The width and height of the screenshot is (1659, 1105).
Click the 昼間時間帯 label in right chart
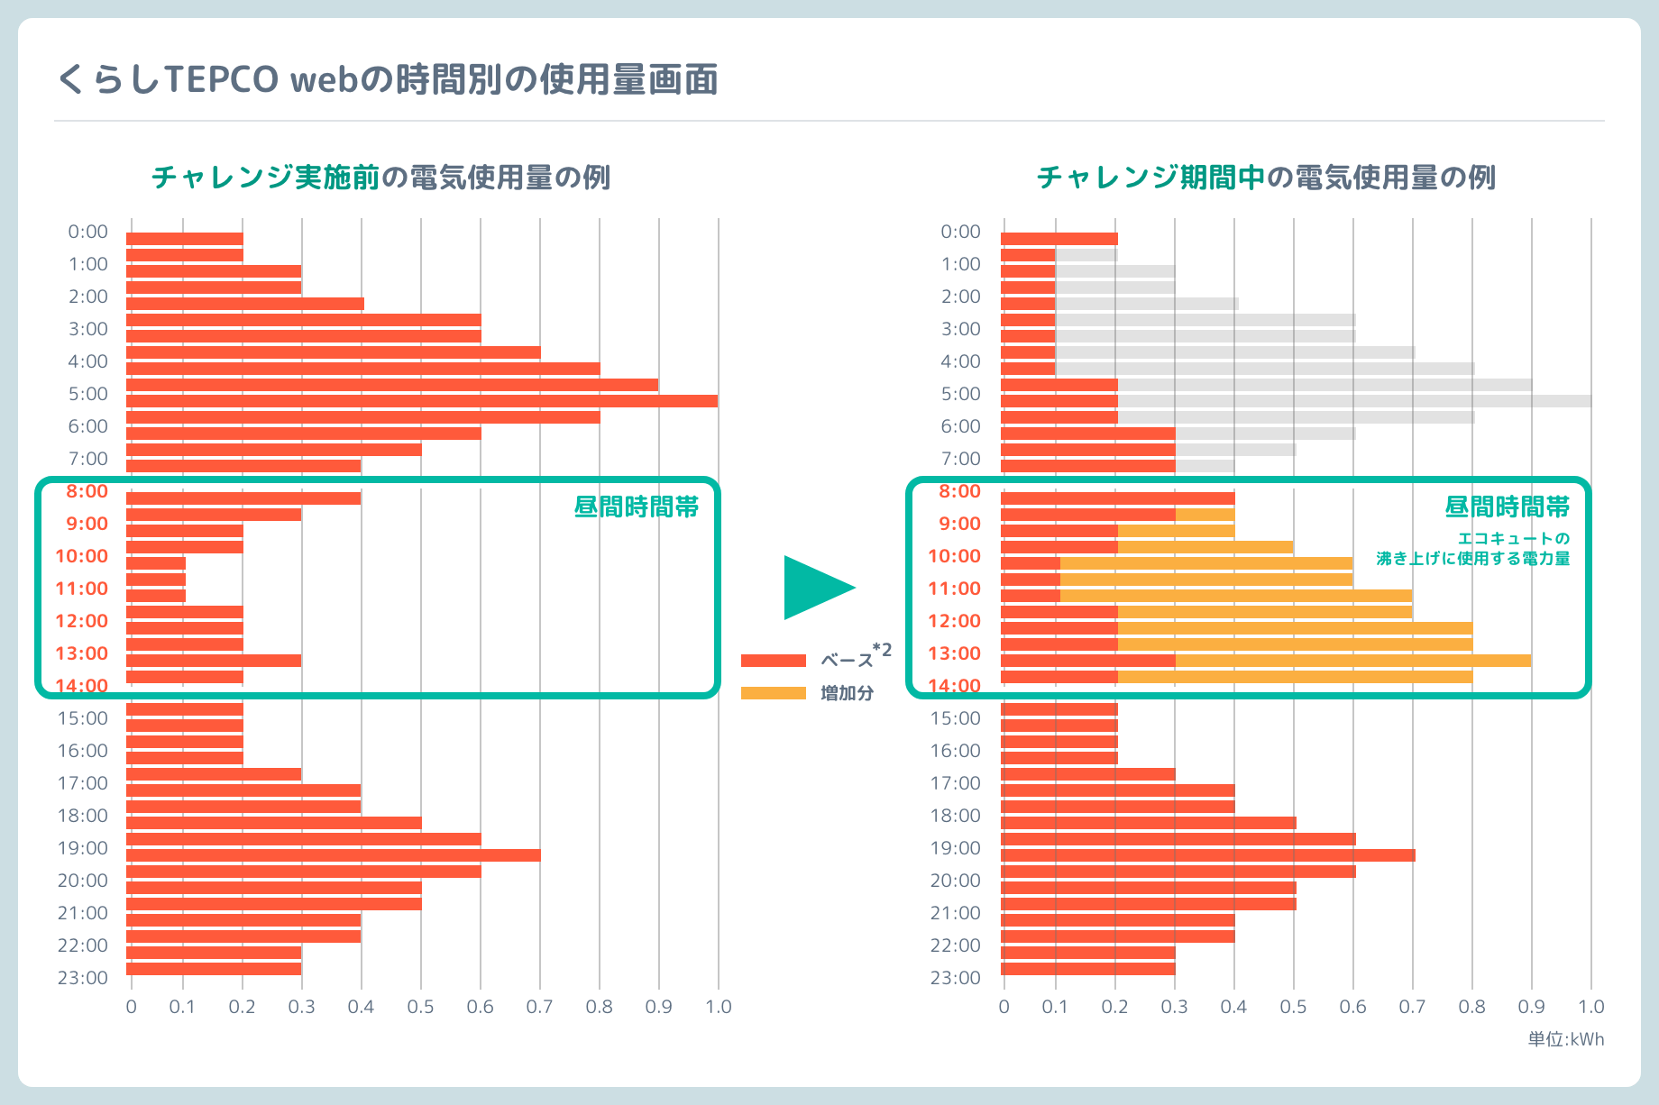click(1508, 507)
